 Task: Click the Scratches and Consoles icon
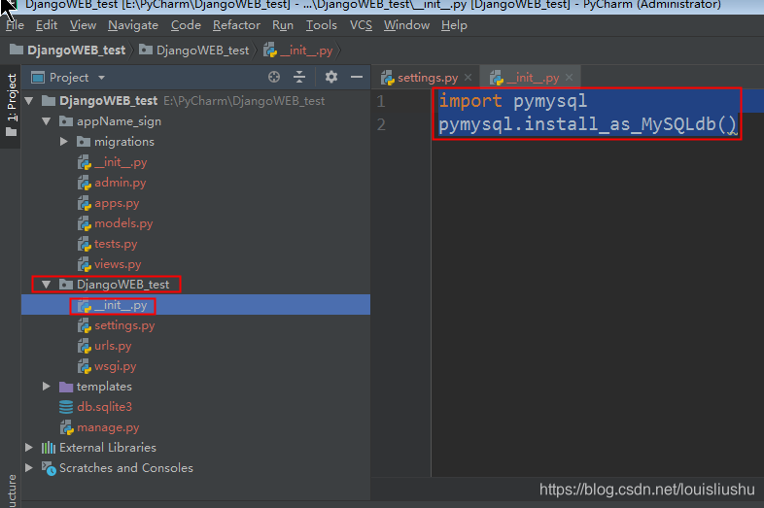tap(49, 468)
